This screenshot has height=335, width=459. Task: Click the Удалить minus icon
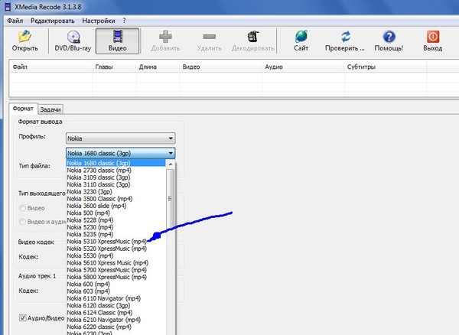click(210, 37)
